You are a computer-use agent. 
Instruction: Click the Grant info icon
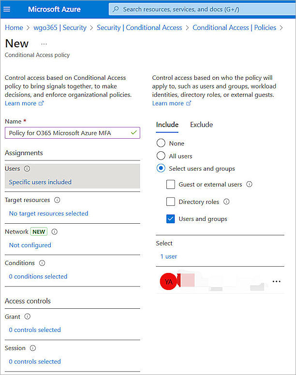coord(27,317)
